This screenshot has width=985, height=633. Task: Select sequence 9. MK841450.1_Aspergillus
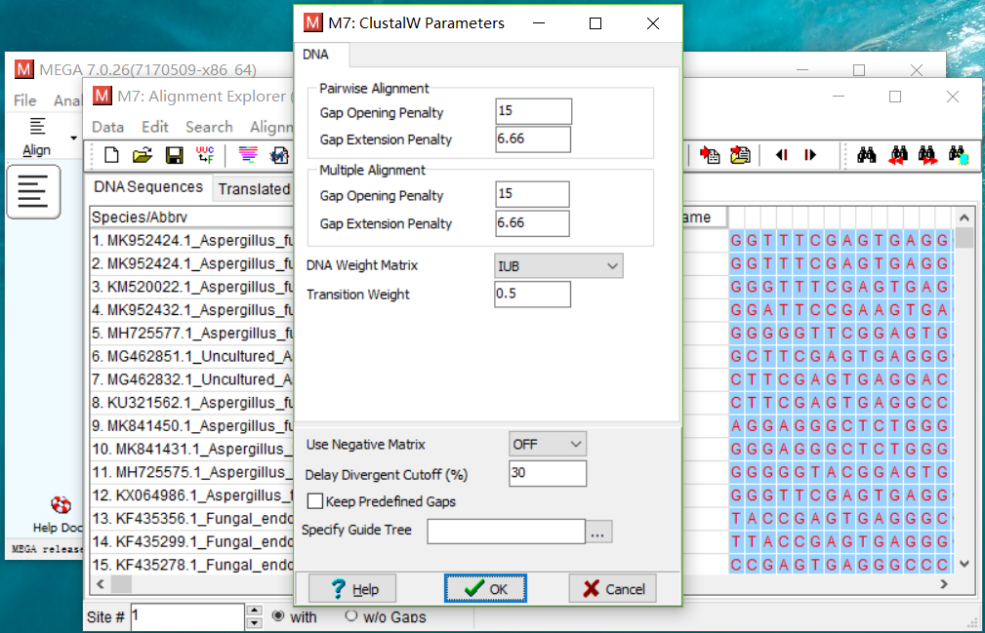191,426
